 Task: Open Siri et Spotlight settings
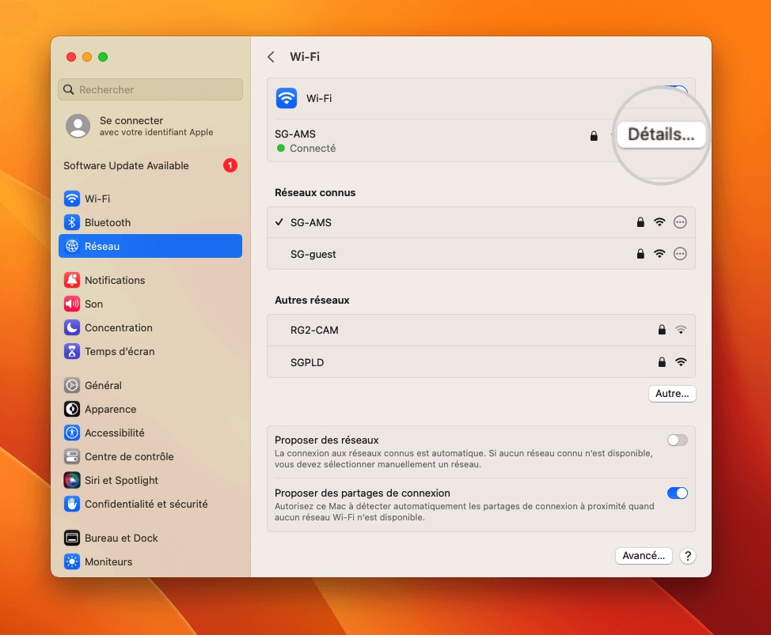[x=150, y=480]
